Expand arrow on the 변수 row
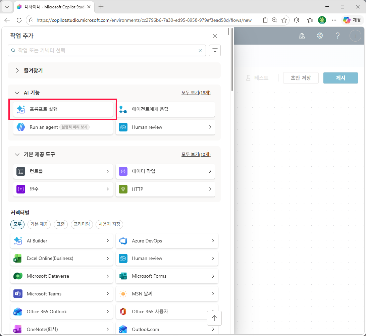The height and width of the screenshot is (336, 366). click(108, 189)
